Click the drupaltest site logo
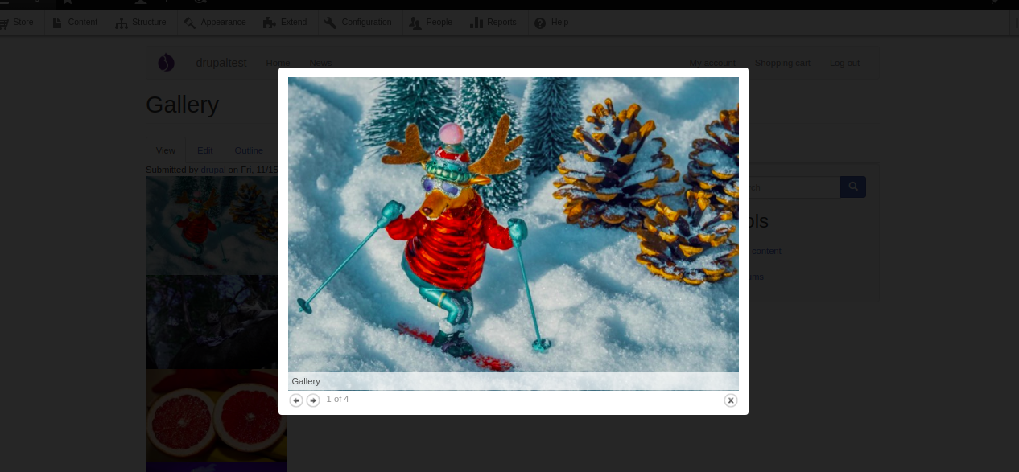 pos(167,63)
